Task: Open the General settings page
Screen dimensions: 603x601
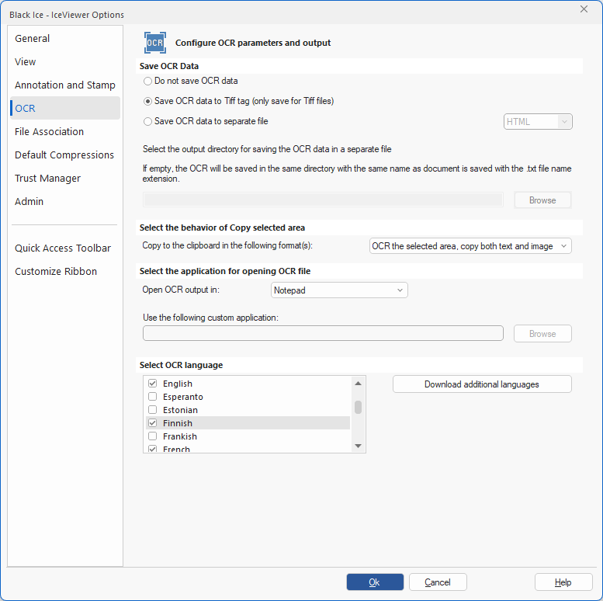Action: (33, 39)
